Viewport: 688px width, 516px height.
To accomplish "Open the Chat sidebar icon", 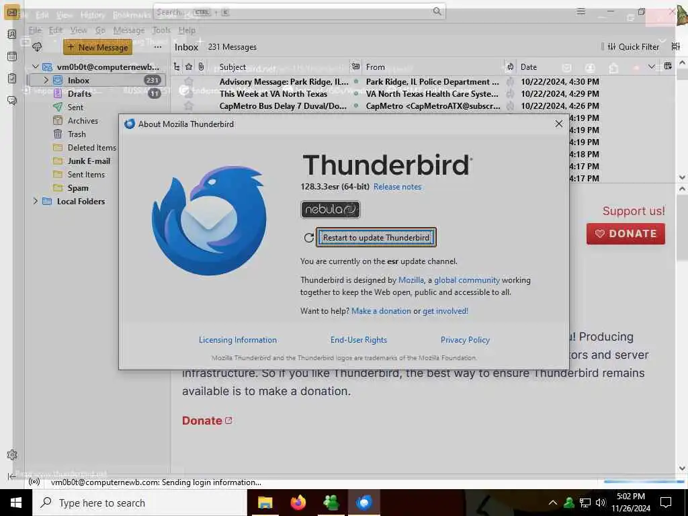I will (x=12, y=101).
